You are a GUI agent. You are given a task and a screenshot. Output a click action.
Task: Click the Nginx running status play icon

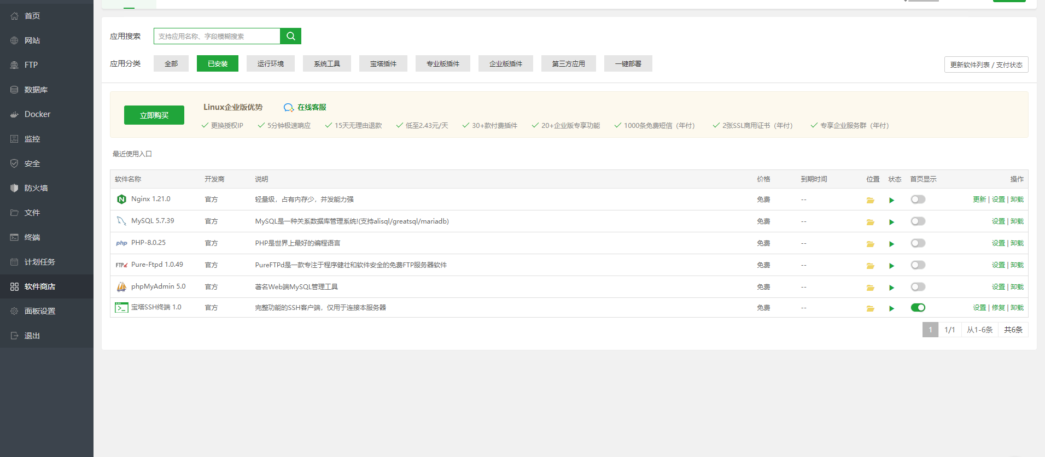point(892,200)
